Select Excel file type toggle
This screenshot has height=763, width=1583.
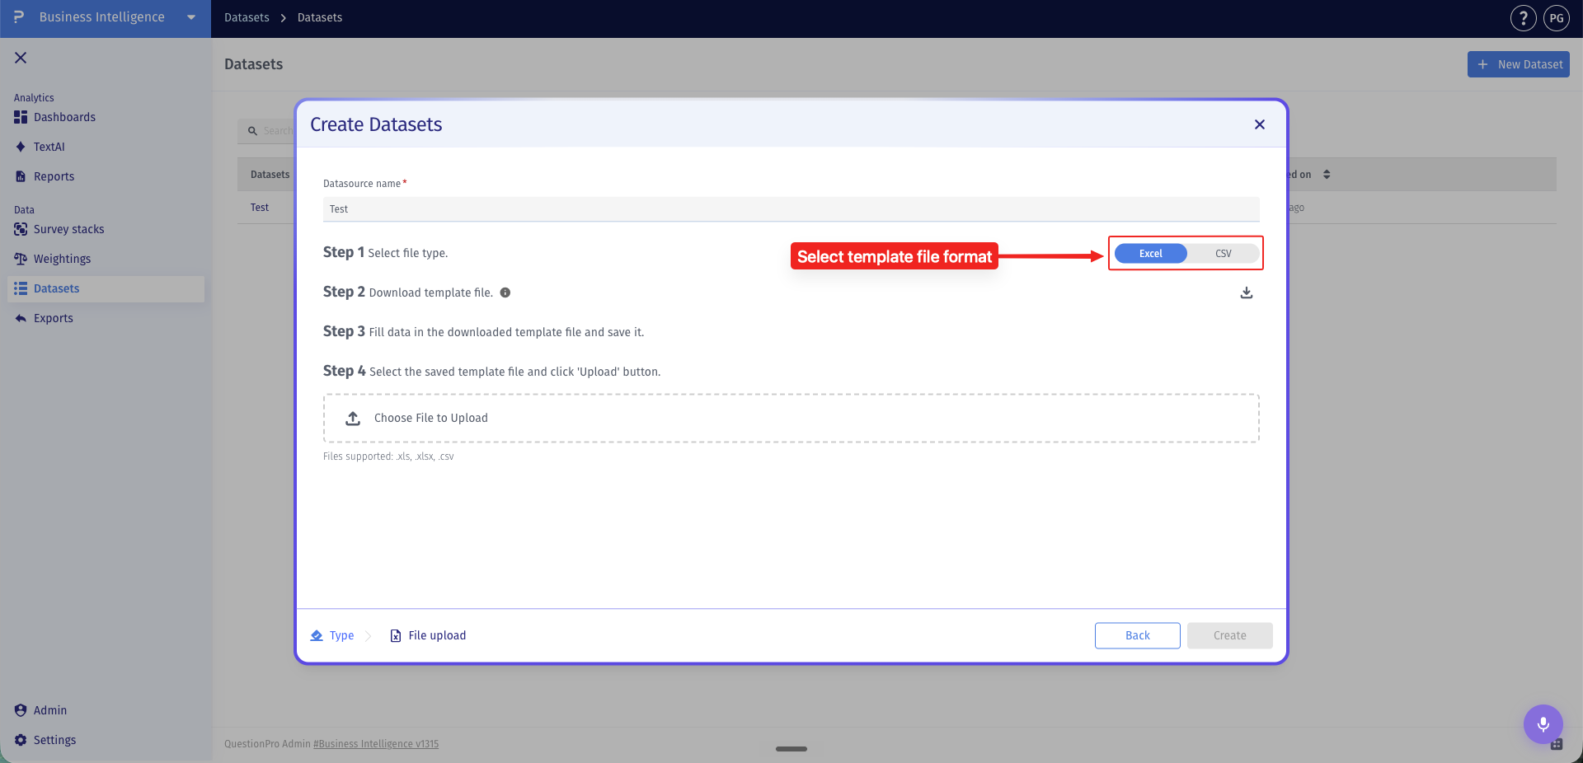coord(1151,254)
